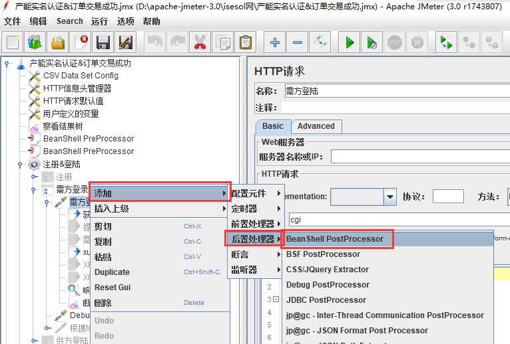
Task: Select HTTP请求默认值 tree node
Action: (x=73, y=101)
